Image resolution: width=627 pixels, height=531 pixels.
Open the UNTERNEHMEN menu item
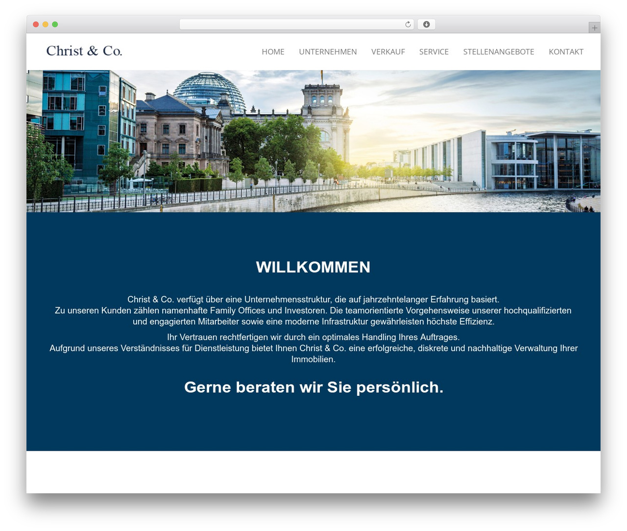click(x=328, y=52)
